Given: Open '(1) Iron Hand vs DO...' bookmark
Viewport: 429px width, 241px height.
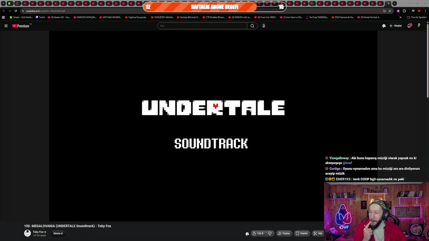Looking at the screenshot, I should [291, 17].
